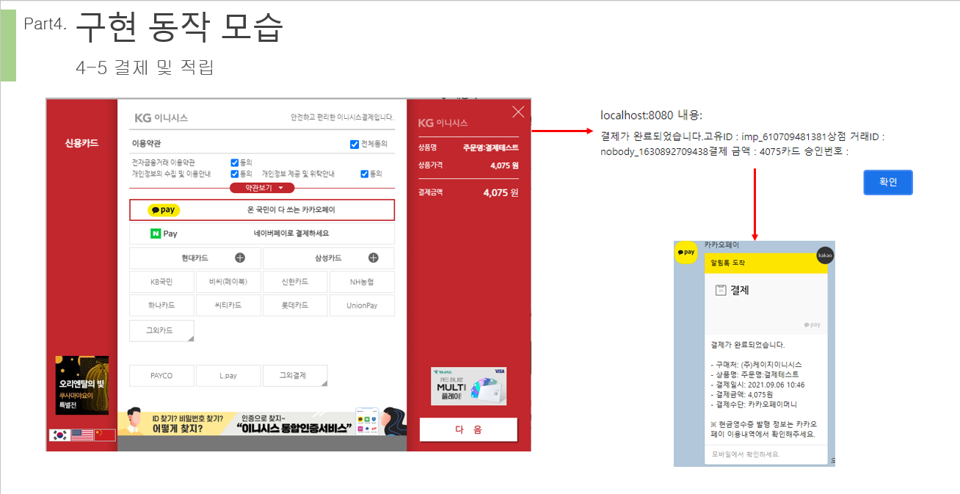
Task: Click the 이용약관 section heading
Action: 147,144
